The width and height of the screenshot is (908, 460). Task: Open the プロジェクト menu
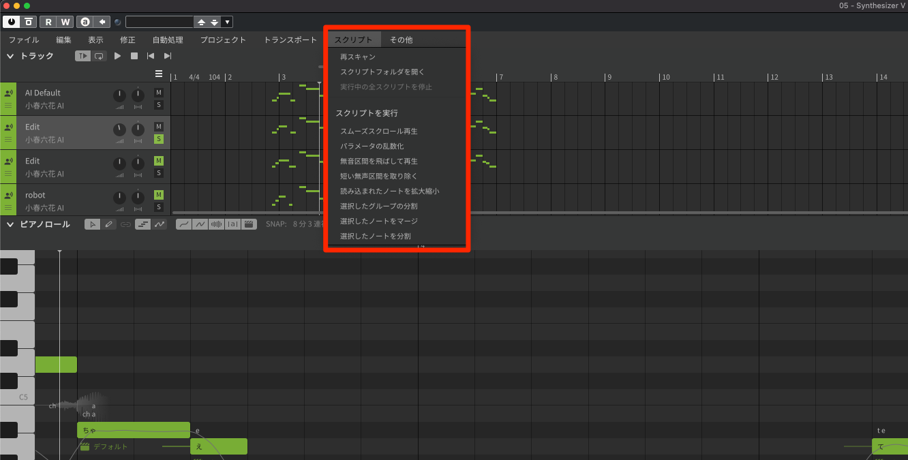tap(223, 40)
